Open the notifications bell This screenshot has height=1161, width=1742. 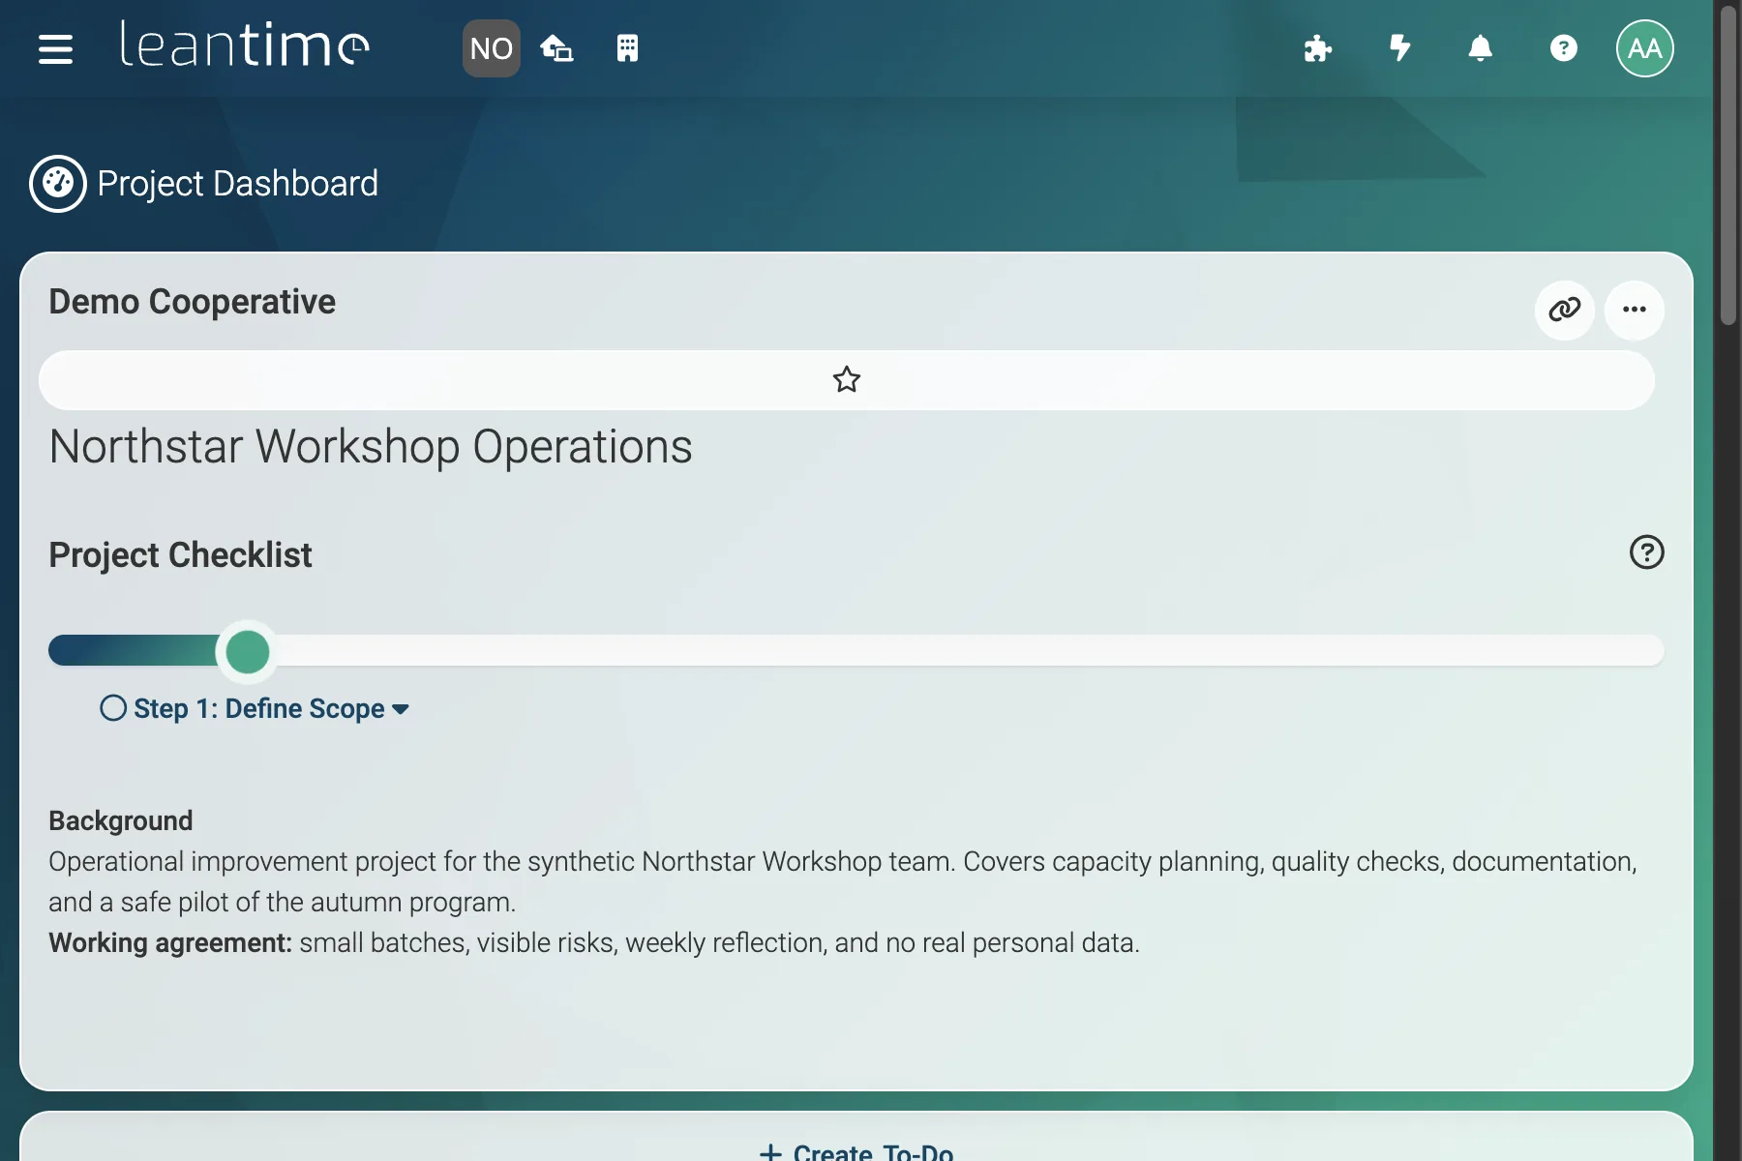point(1480,48)
